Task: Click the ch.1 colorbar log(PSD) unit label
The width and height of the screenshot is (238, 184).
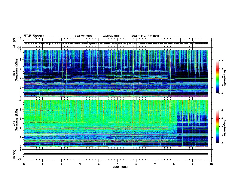Action: [x=225, y=78]
